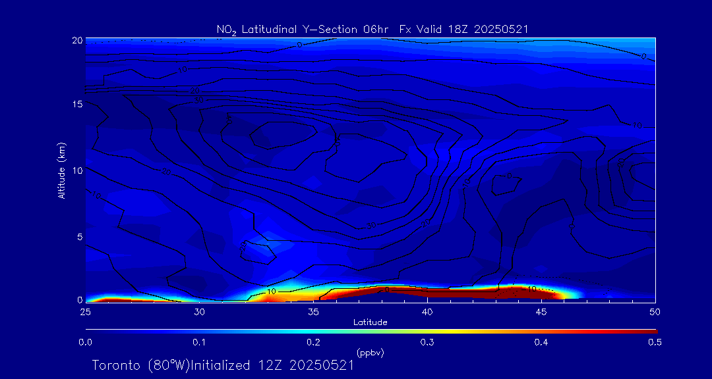
Task: Click the NO2 Latitudinal Y-Section plot title
Action: (x=372, y=29)
